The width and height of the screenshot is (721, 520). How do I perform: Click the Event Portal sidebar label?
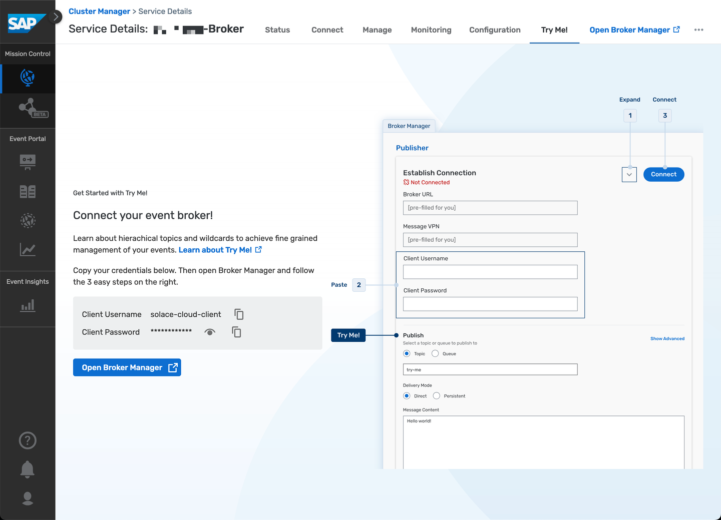pyautogui.click(x=28, y=139)
